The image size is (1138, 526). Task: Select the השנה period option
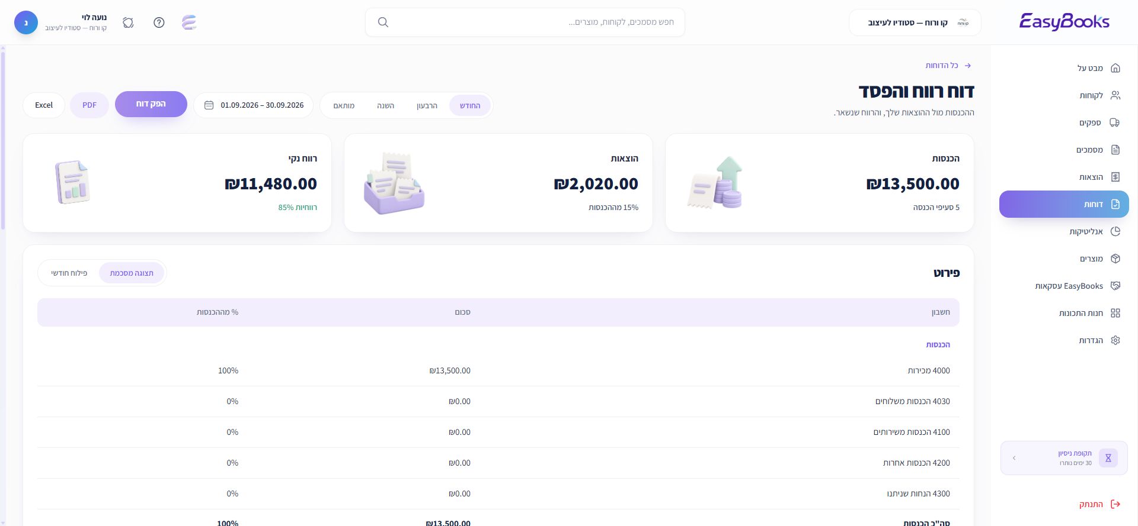click(385, 105)
